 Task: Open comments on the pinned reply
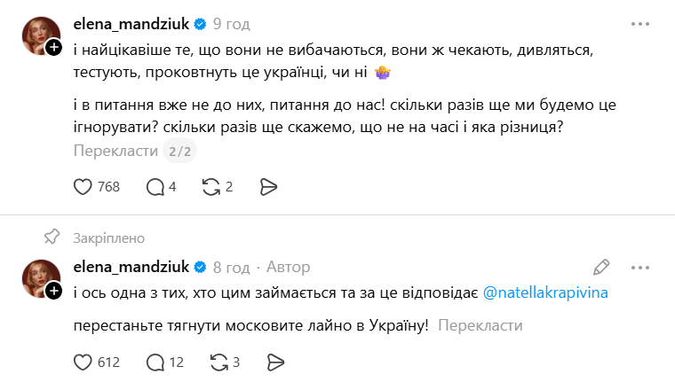tap(155, 362)
